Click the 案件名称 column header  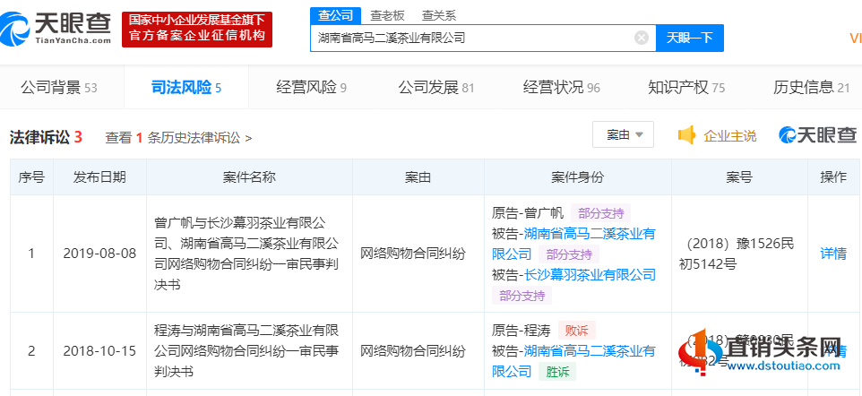(x=249, y=177)
